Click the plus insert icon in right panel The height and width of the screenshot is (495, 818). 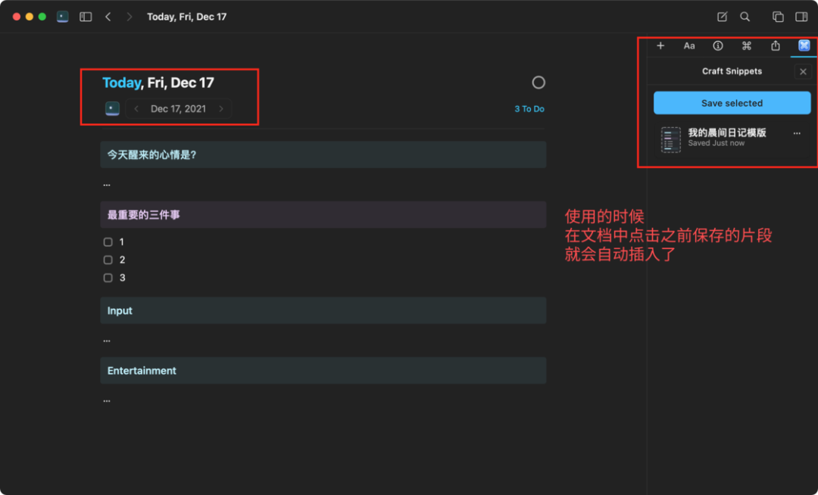(x=660, y=46)
